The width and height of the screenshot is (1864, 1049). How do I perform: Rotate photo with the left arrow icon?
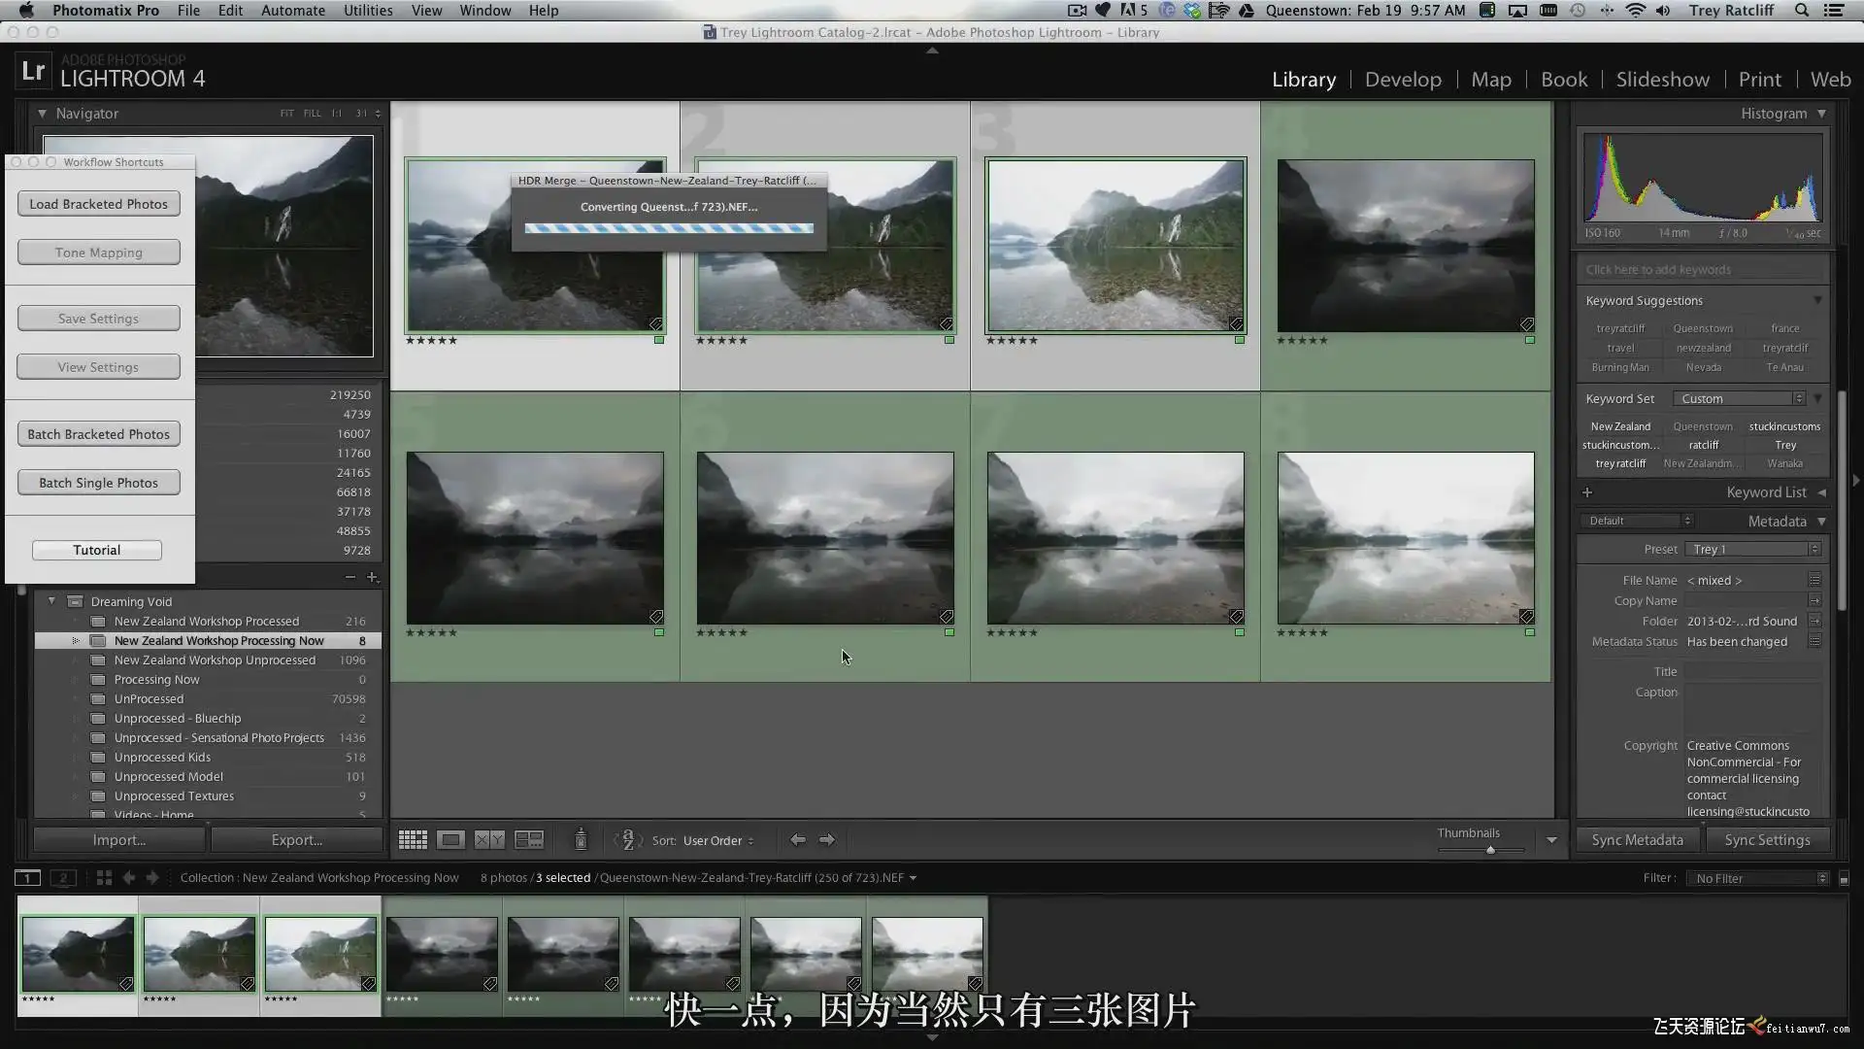[797, 840]
